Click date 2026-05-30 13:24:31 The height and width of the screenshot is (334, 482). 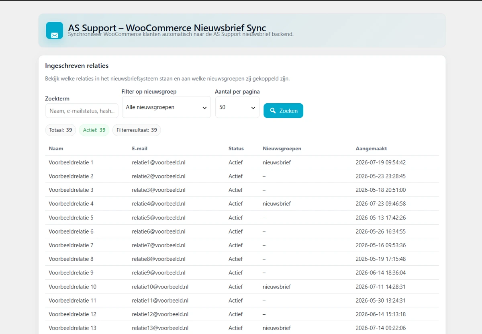tap(381, 300)
